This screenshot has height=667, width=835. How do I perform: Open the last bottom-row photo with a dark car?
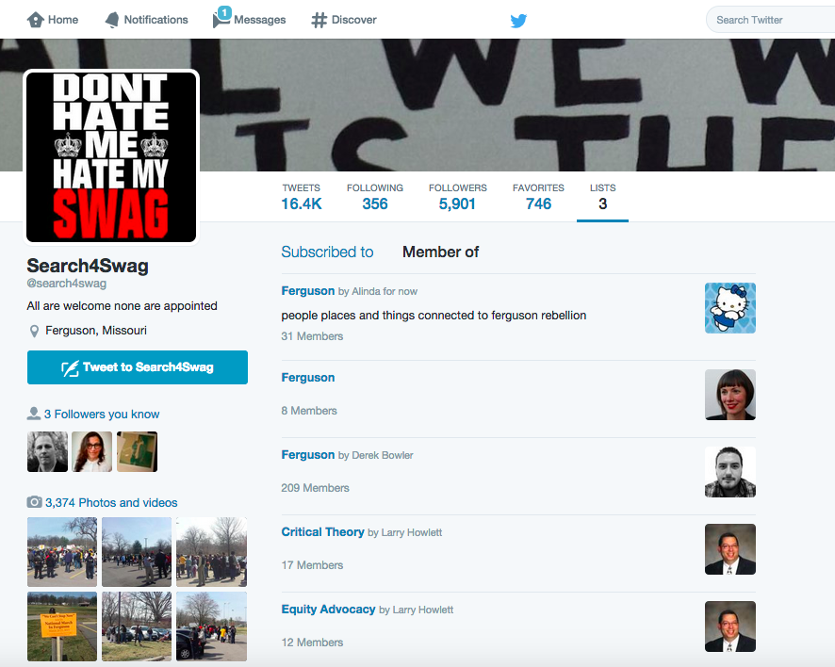(x=211, y=626)
